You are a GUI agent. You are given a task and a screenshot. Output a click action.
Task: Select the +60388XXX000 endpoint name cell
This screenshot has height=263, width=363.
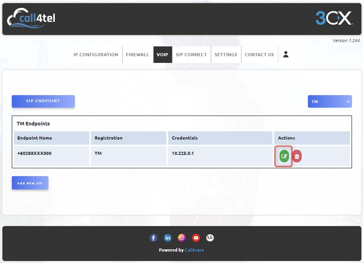(52, 156)
